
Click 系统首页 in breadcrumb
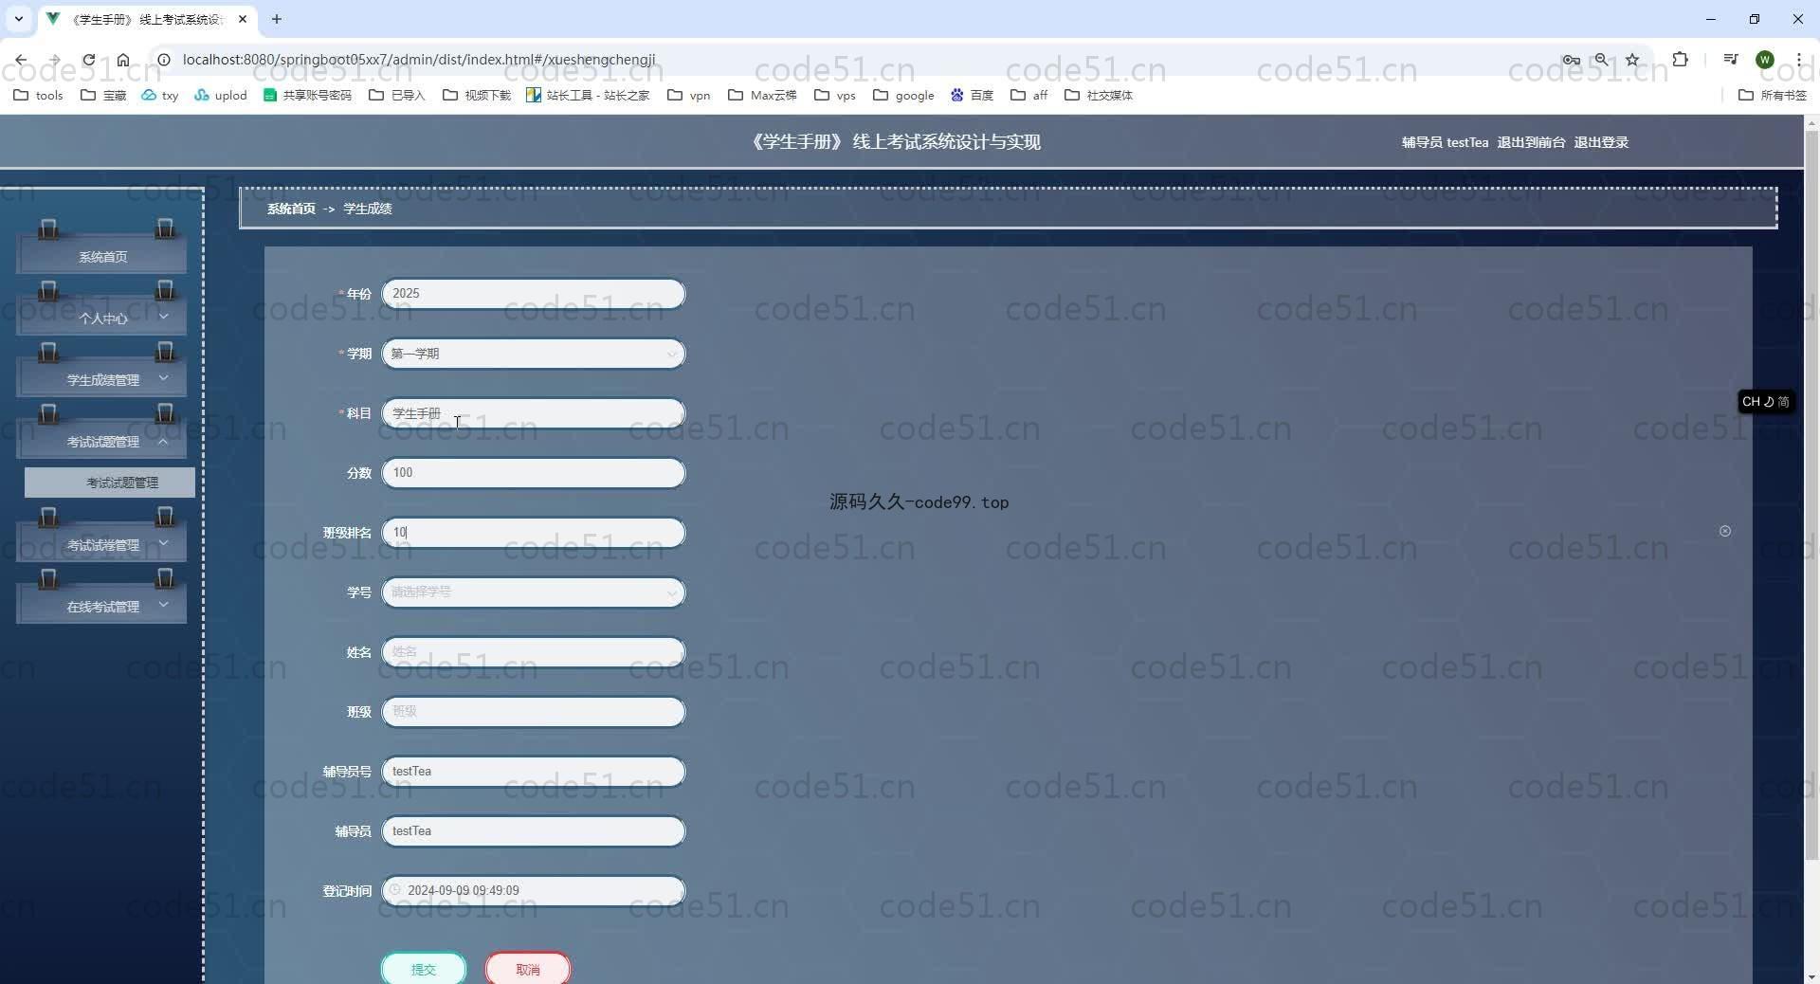coord(291,209)
